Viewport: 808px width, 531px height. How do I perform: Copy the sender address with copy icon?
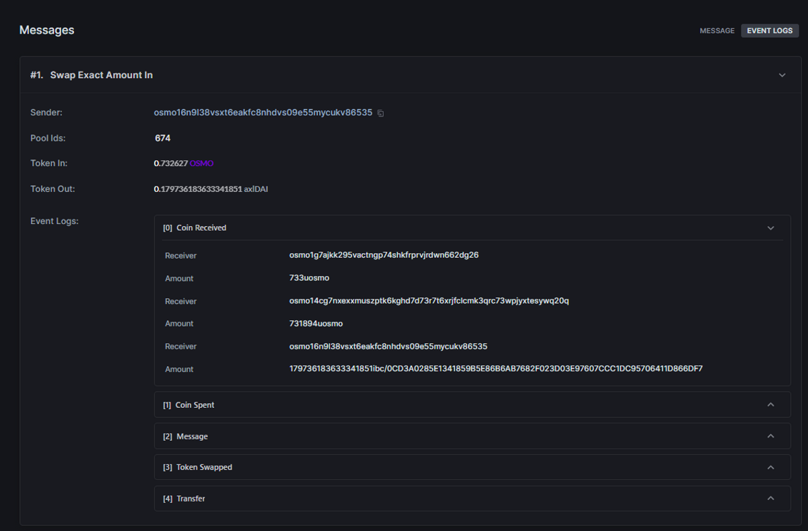pos(380,113)
